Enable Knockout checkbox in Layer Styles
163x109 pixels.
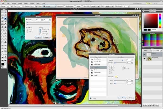tap(123, 69)
